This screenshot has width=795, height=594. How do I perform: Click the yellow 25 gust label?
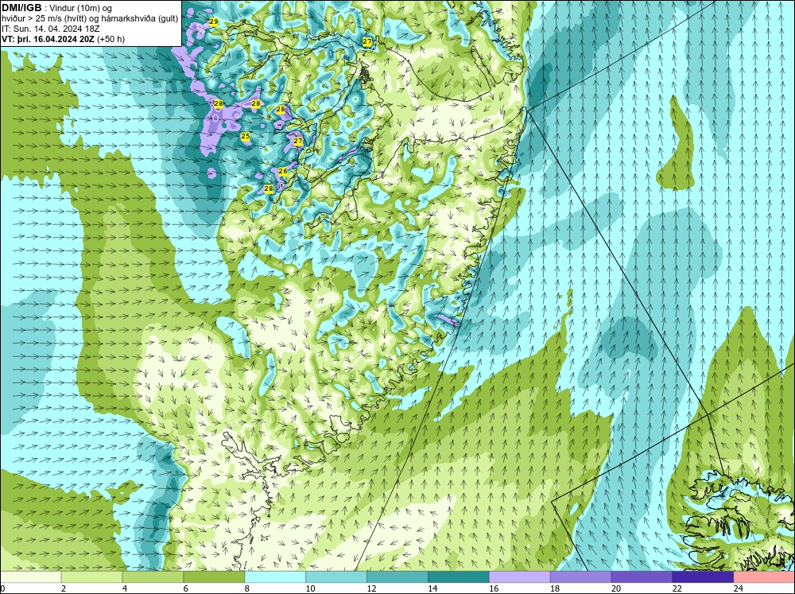pyautogui.click(x=246, y=136)
